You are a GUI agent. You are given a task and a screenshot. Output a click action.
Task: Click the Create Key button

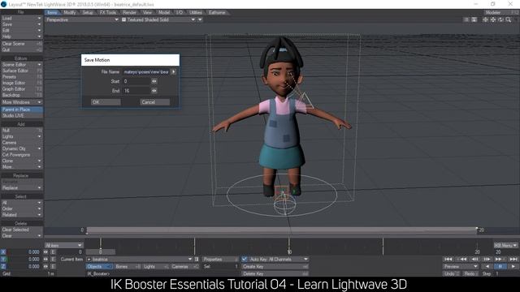click(x=275, y=267)
